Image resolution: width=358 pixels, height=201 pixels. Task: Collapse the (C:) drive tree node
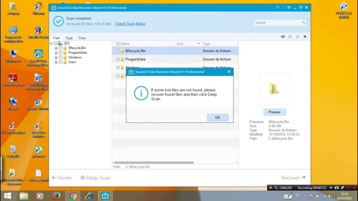(x=51, y=44)
